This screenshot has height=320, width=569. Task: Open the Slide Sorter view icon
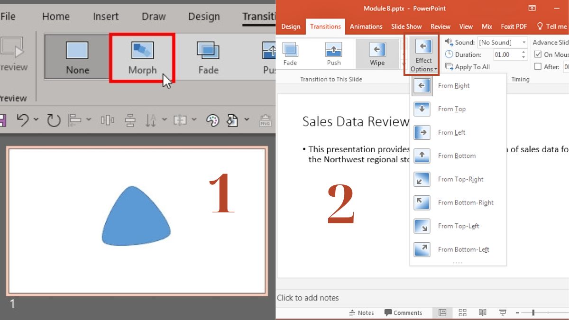click(x=462, y=312)
